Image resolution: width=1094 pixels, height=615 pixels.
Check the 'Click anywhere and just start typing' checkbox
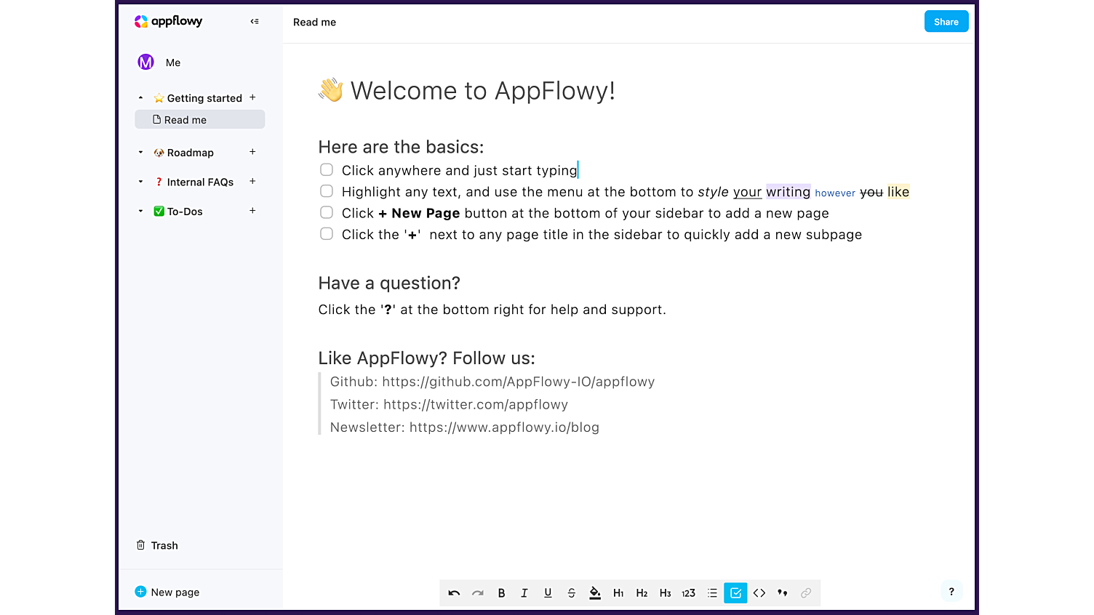(x=326, y=169)
